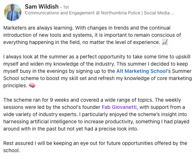Click the ellipsis ending the truncated headline
196x159 pixels.
point(173,13)
